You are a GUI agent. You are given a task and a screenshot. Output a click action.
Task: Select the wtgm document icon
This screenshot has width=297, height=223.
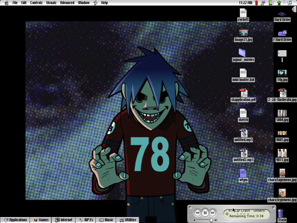click(243, 173)
